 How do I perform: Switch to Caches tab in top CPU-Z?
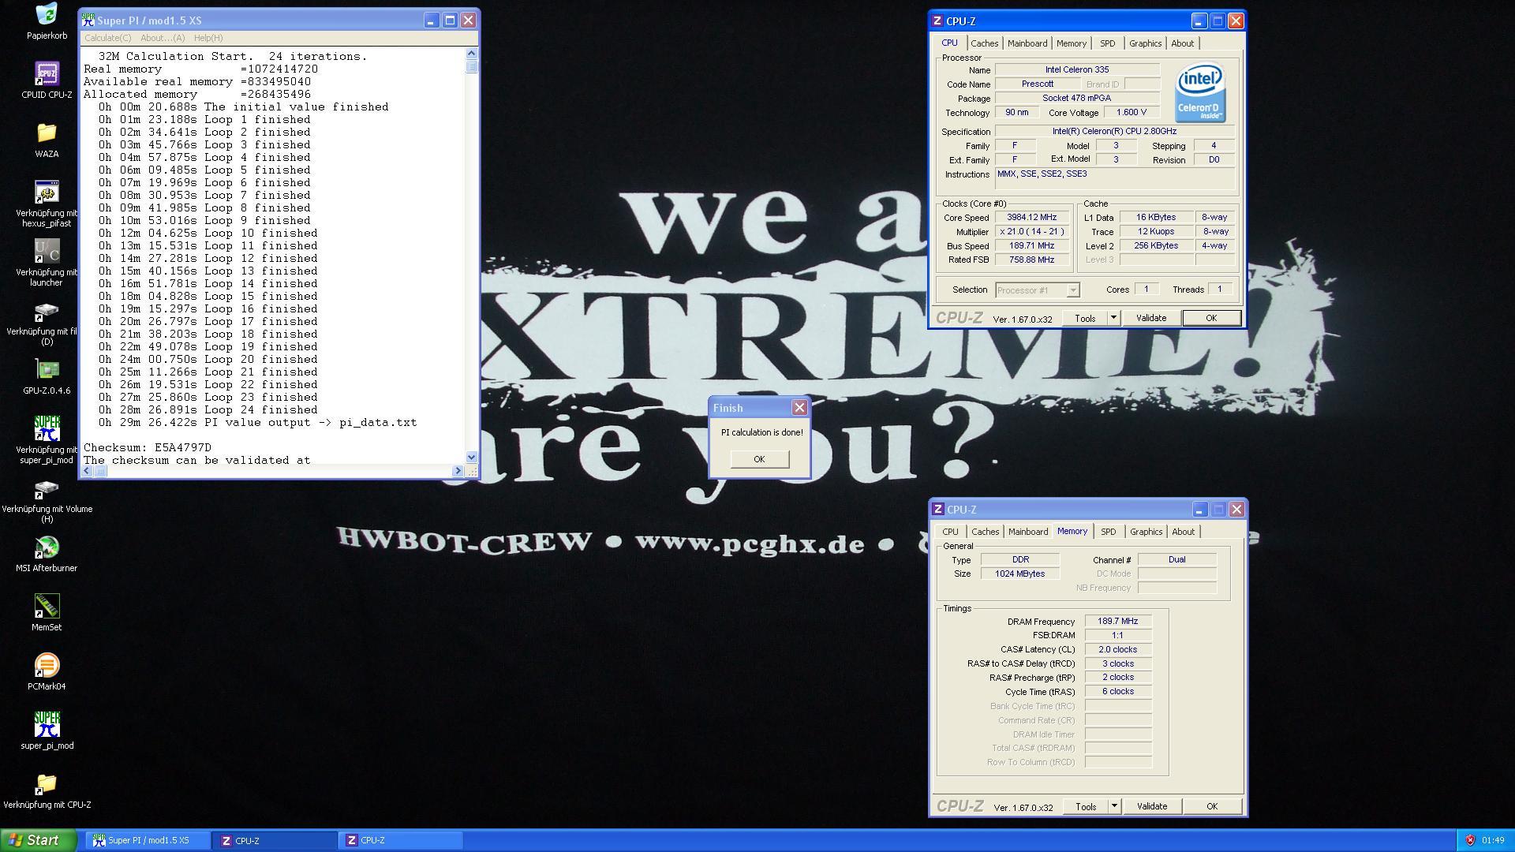coord(984,43)
